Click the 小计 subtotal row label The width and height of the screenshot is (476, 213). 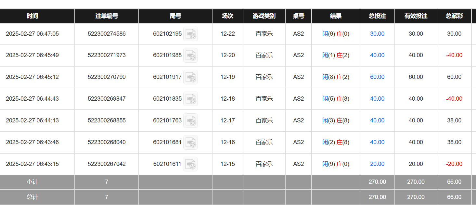pos(32,182)
